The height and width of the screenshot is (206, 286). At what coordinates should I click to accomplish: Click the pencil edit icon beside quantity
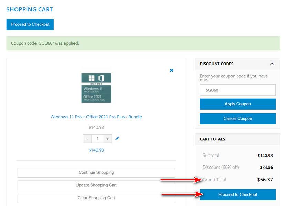tap(118, 138)
